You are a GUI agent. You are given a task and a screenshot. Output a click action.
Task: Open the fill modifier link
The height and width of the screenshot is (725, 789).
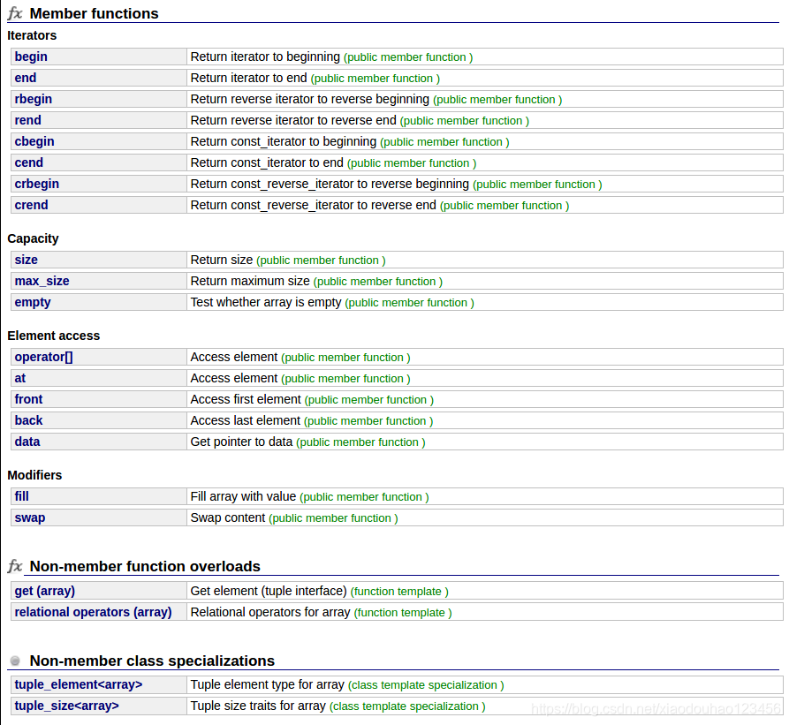[x=21, y=495]
